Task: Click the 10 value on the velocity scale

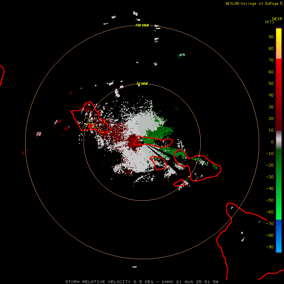Action: point(271,130)
